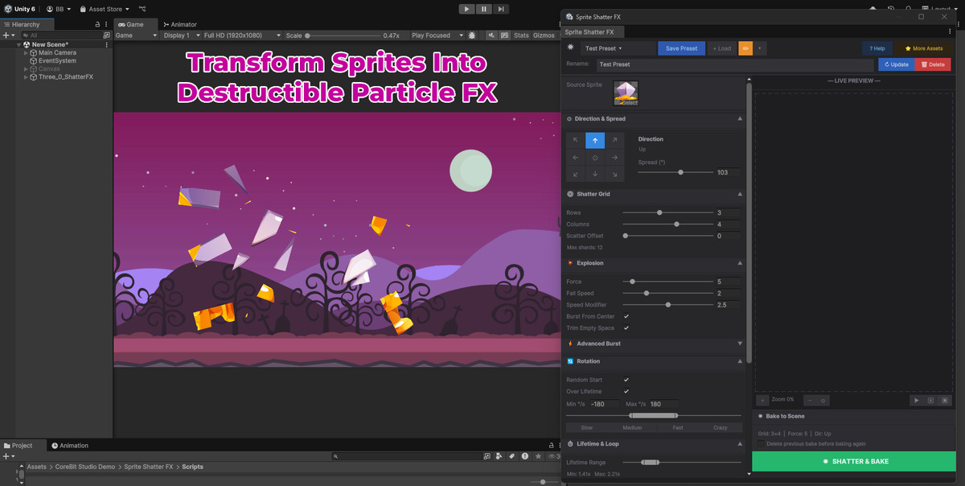Viewport: 965px width, 486px height.
Task: Click the Pause button in Unity toolbar
Action: pos(484,9)
